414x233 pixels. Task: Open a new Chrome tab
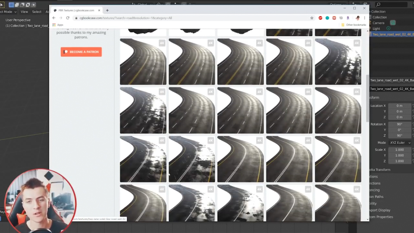pyautogui.click(x=107, y=10)
